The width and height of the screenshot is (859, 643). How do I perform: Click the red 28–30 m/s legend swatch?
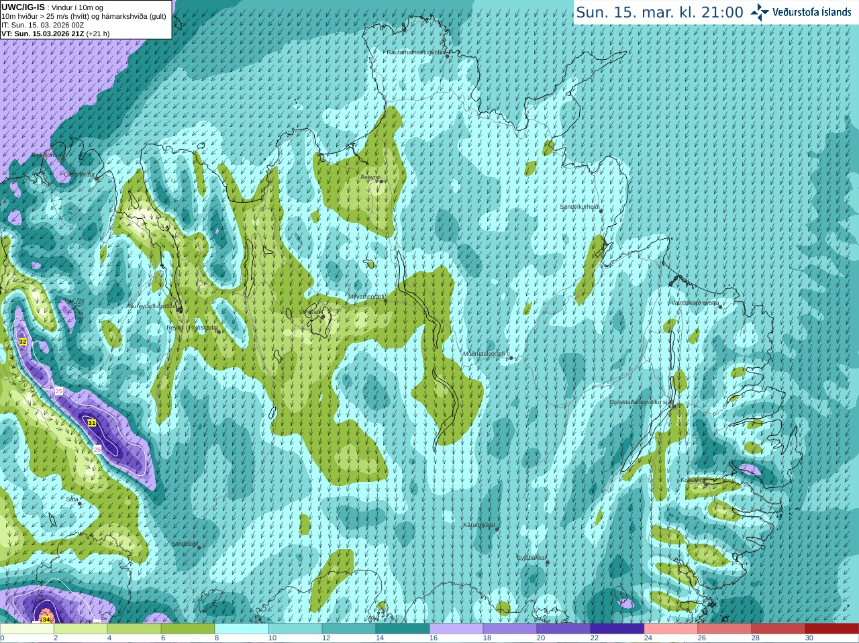coord(778,629)
